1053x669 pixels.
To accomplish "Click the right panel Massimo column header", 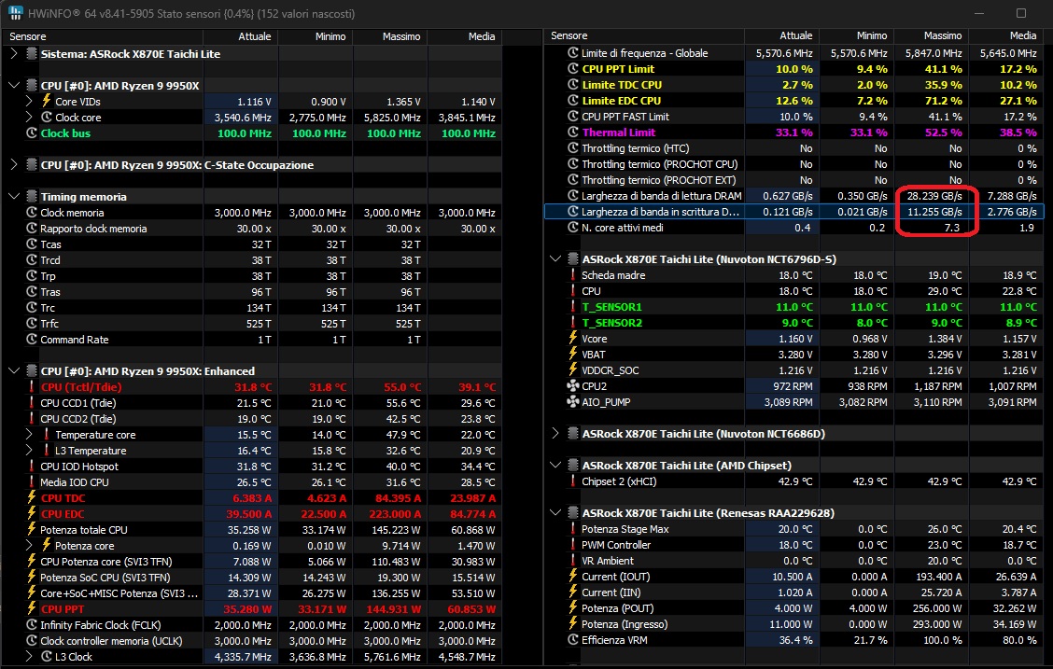I will coord(932,35).
